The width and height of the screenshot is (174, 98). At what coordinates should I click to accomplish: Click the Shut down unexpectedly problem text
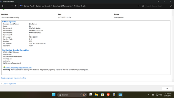coord(10,17)
